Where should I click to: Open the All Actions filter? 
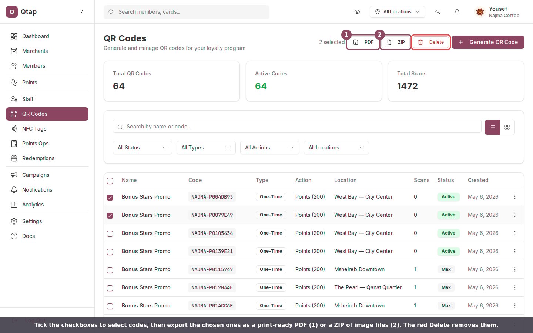270,148
